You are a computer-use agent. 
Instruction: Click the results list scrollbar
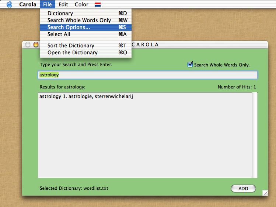pos(254,135)
